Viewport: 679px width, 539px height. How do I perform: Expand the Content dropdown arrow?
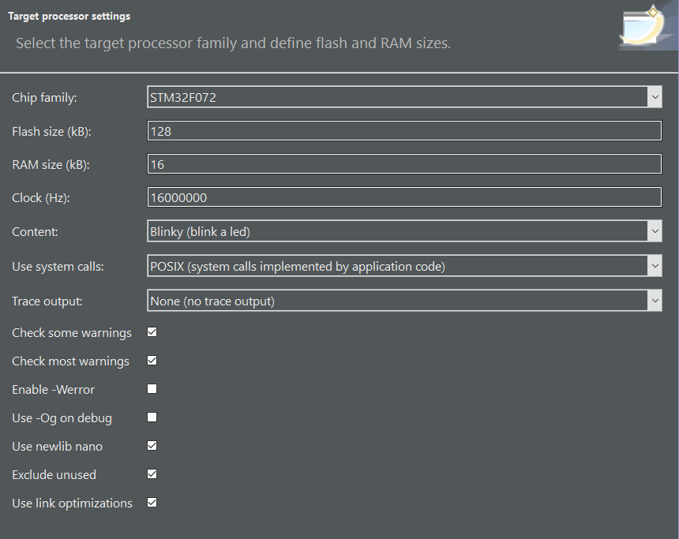[655, 231]
